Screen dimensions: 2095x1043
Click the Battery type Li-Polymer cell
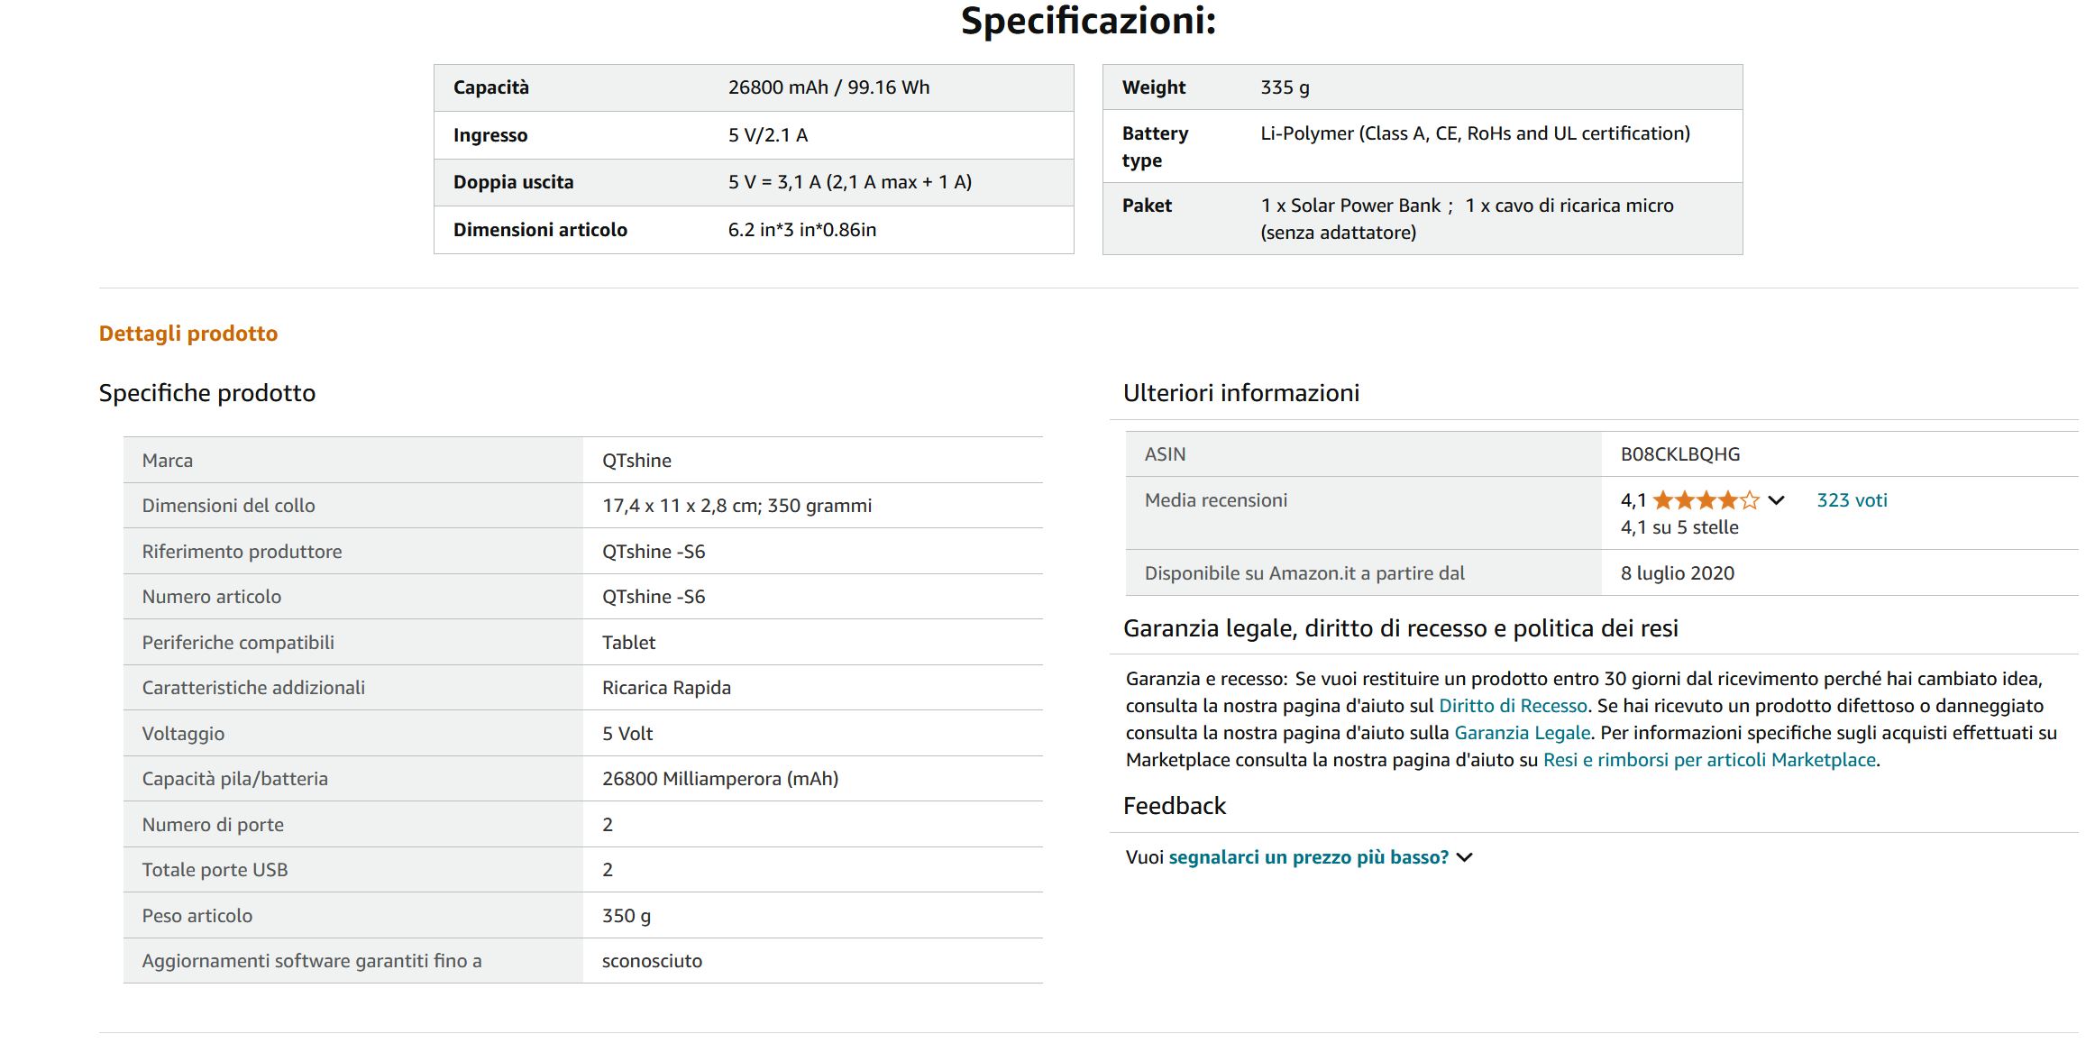1474,133
